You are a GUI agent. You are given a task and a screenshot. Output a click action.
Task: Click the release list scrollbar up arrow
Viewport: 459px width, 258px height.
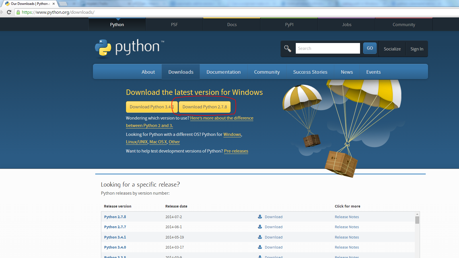417,214
